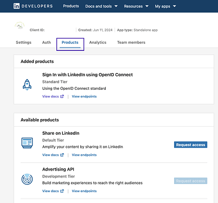Click the Share on LinkedIn newspaper icon
Viewport: 218px width, 203px height.
pyautogui.click(x=27, y=143)
